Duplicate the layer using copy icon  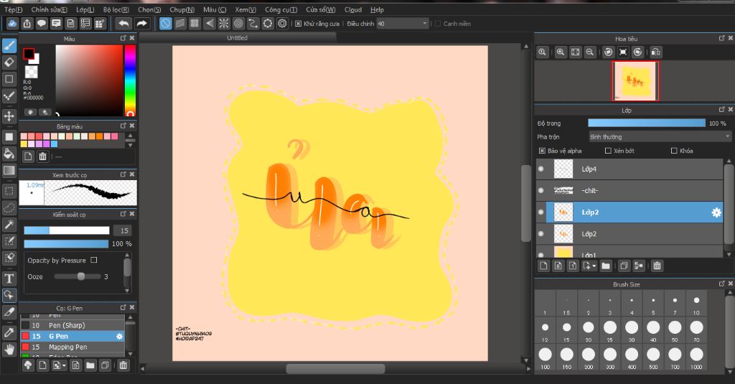tap(624, 266)
